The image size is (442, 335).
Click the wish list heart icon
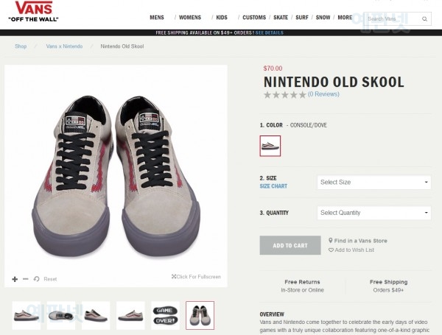click(331, 250)
